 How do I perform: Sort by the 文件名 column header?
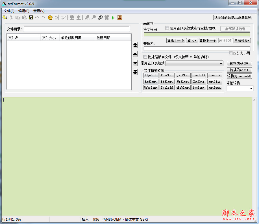pos(23,38)
